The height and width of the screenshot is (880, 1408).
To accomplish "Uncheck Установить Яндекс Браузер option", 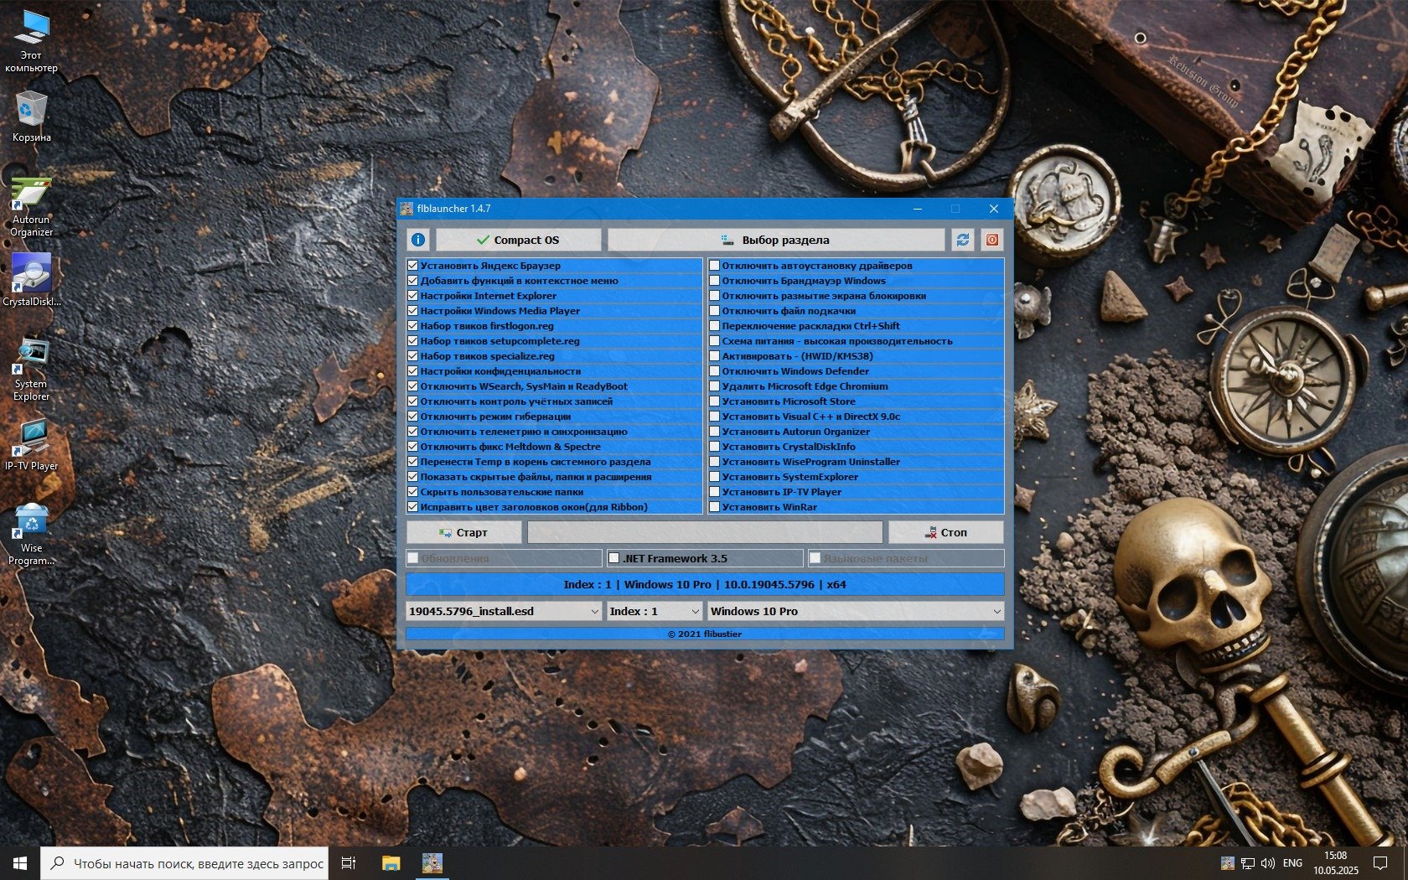I will point(412,266).
